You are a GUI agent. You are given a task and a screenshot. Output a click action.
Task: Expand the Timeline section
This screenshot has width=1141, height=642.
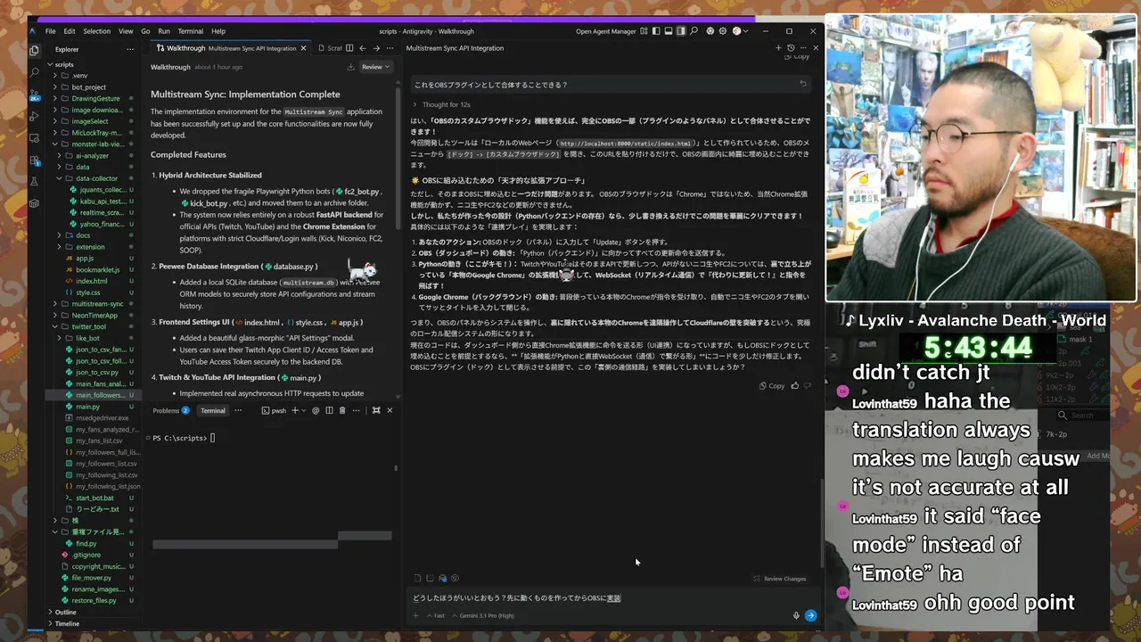pyautogui.click(x=67, y=624)
